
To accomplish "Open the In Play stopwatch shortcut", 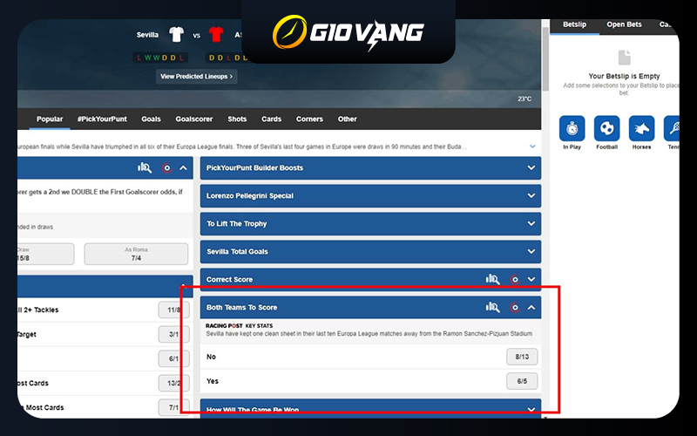I will point(572,128).
